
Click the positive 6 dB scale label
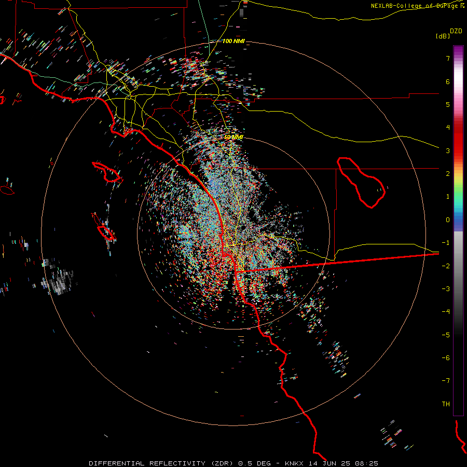[448, 81]
